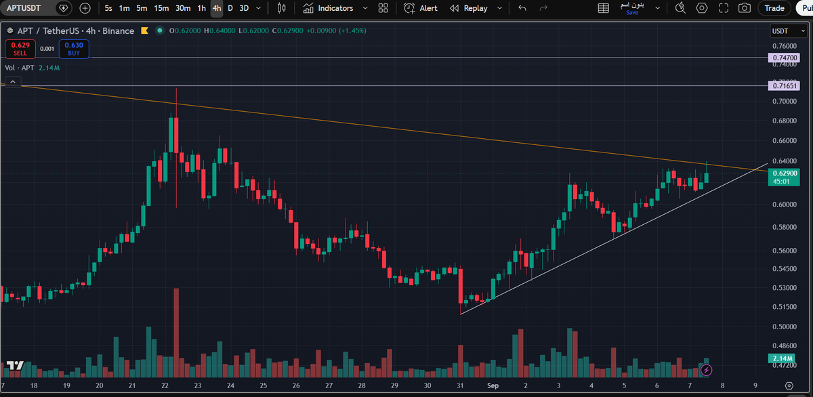The width and height of the screenshot is (813, 397).
Task: Open price scale settings hexagon at bottom right
Action: pos(789,384)
